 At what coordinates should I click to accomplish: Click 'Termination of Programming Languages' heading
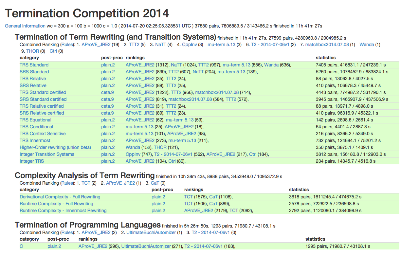(88, 225)
